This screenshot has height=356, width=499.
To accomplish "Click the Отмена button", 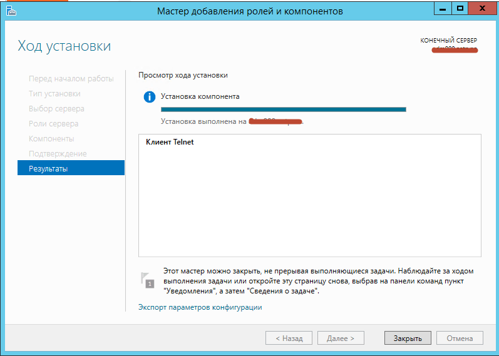I will coord(460,338).
